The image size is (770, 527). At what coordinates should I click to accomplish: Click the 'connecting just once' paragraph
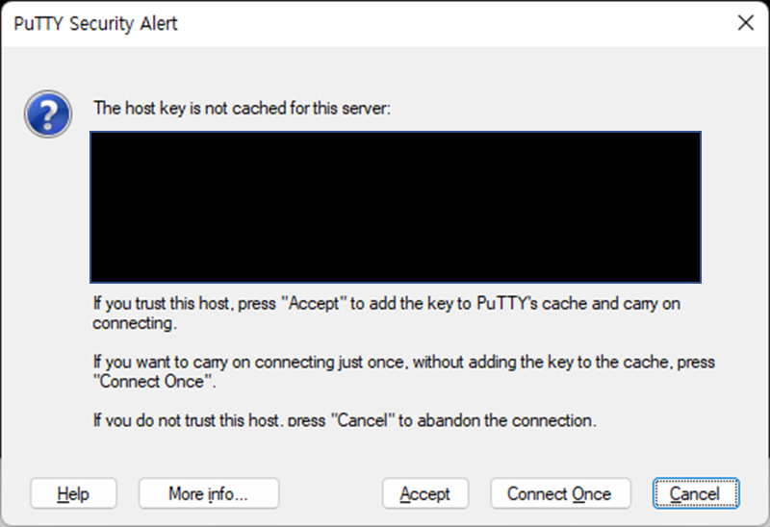(x=404, y=371)
